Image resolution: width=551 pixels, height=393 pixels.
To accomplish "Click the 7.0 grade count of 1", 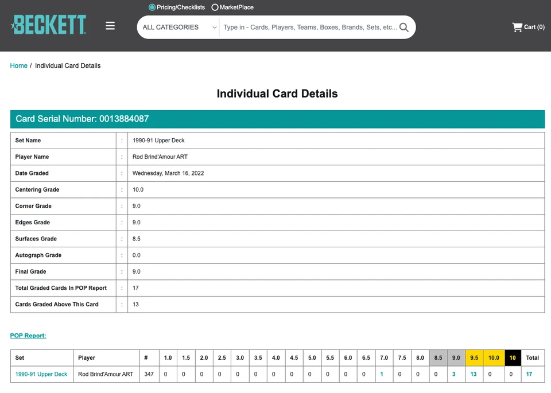I will pos(382,374).
